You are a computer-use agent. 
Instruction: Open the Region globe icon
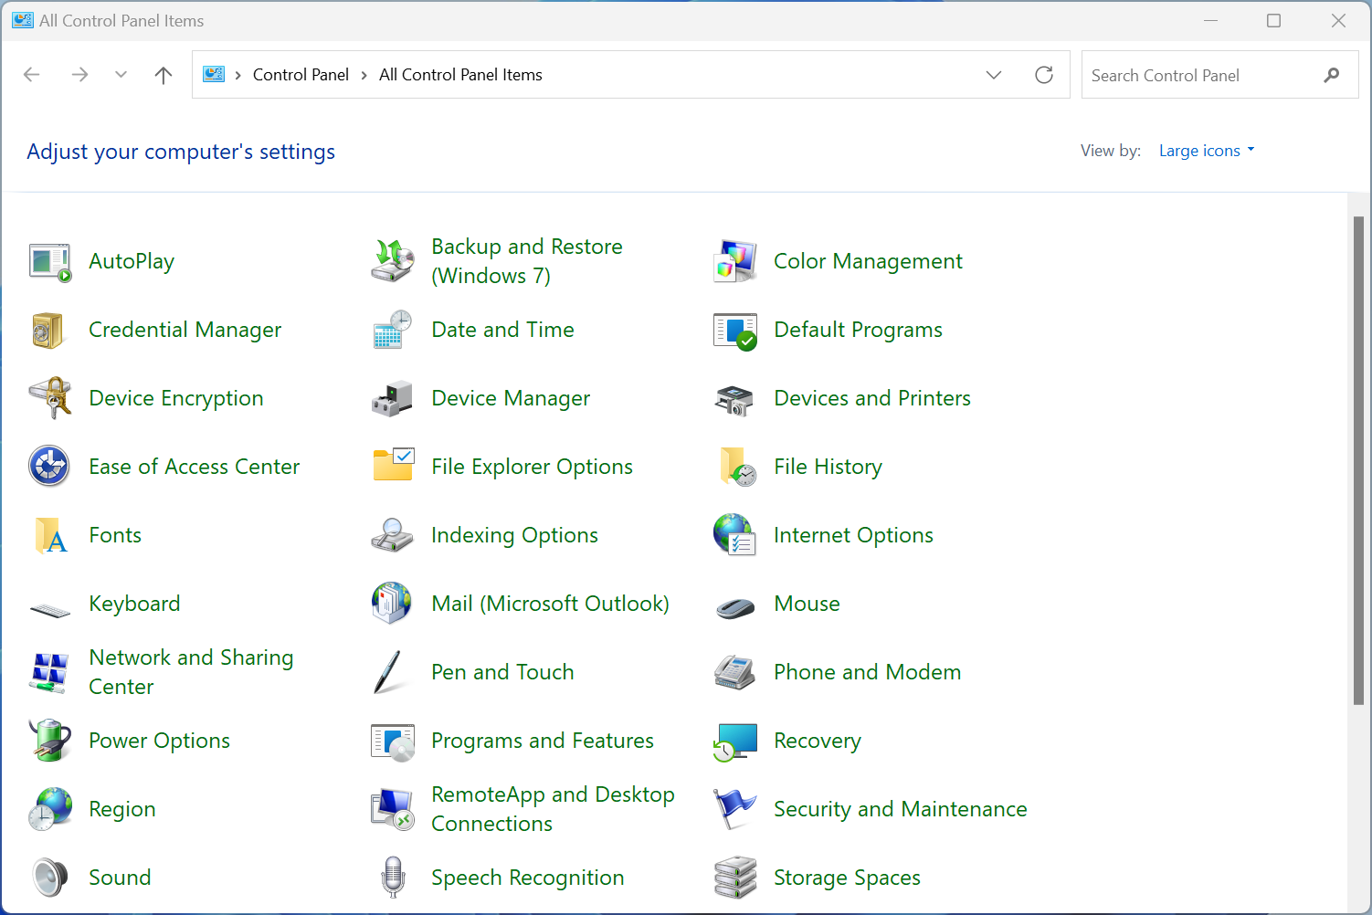click(x=50, y=809)
